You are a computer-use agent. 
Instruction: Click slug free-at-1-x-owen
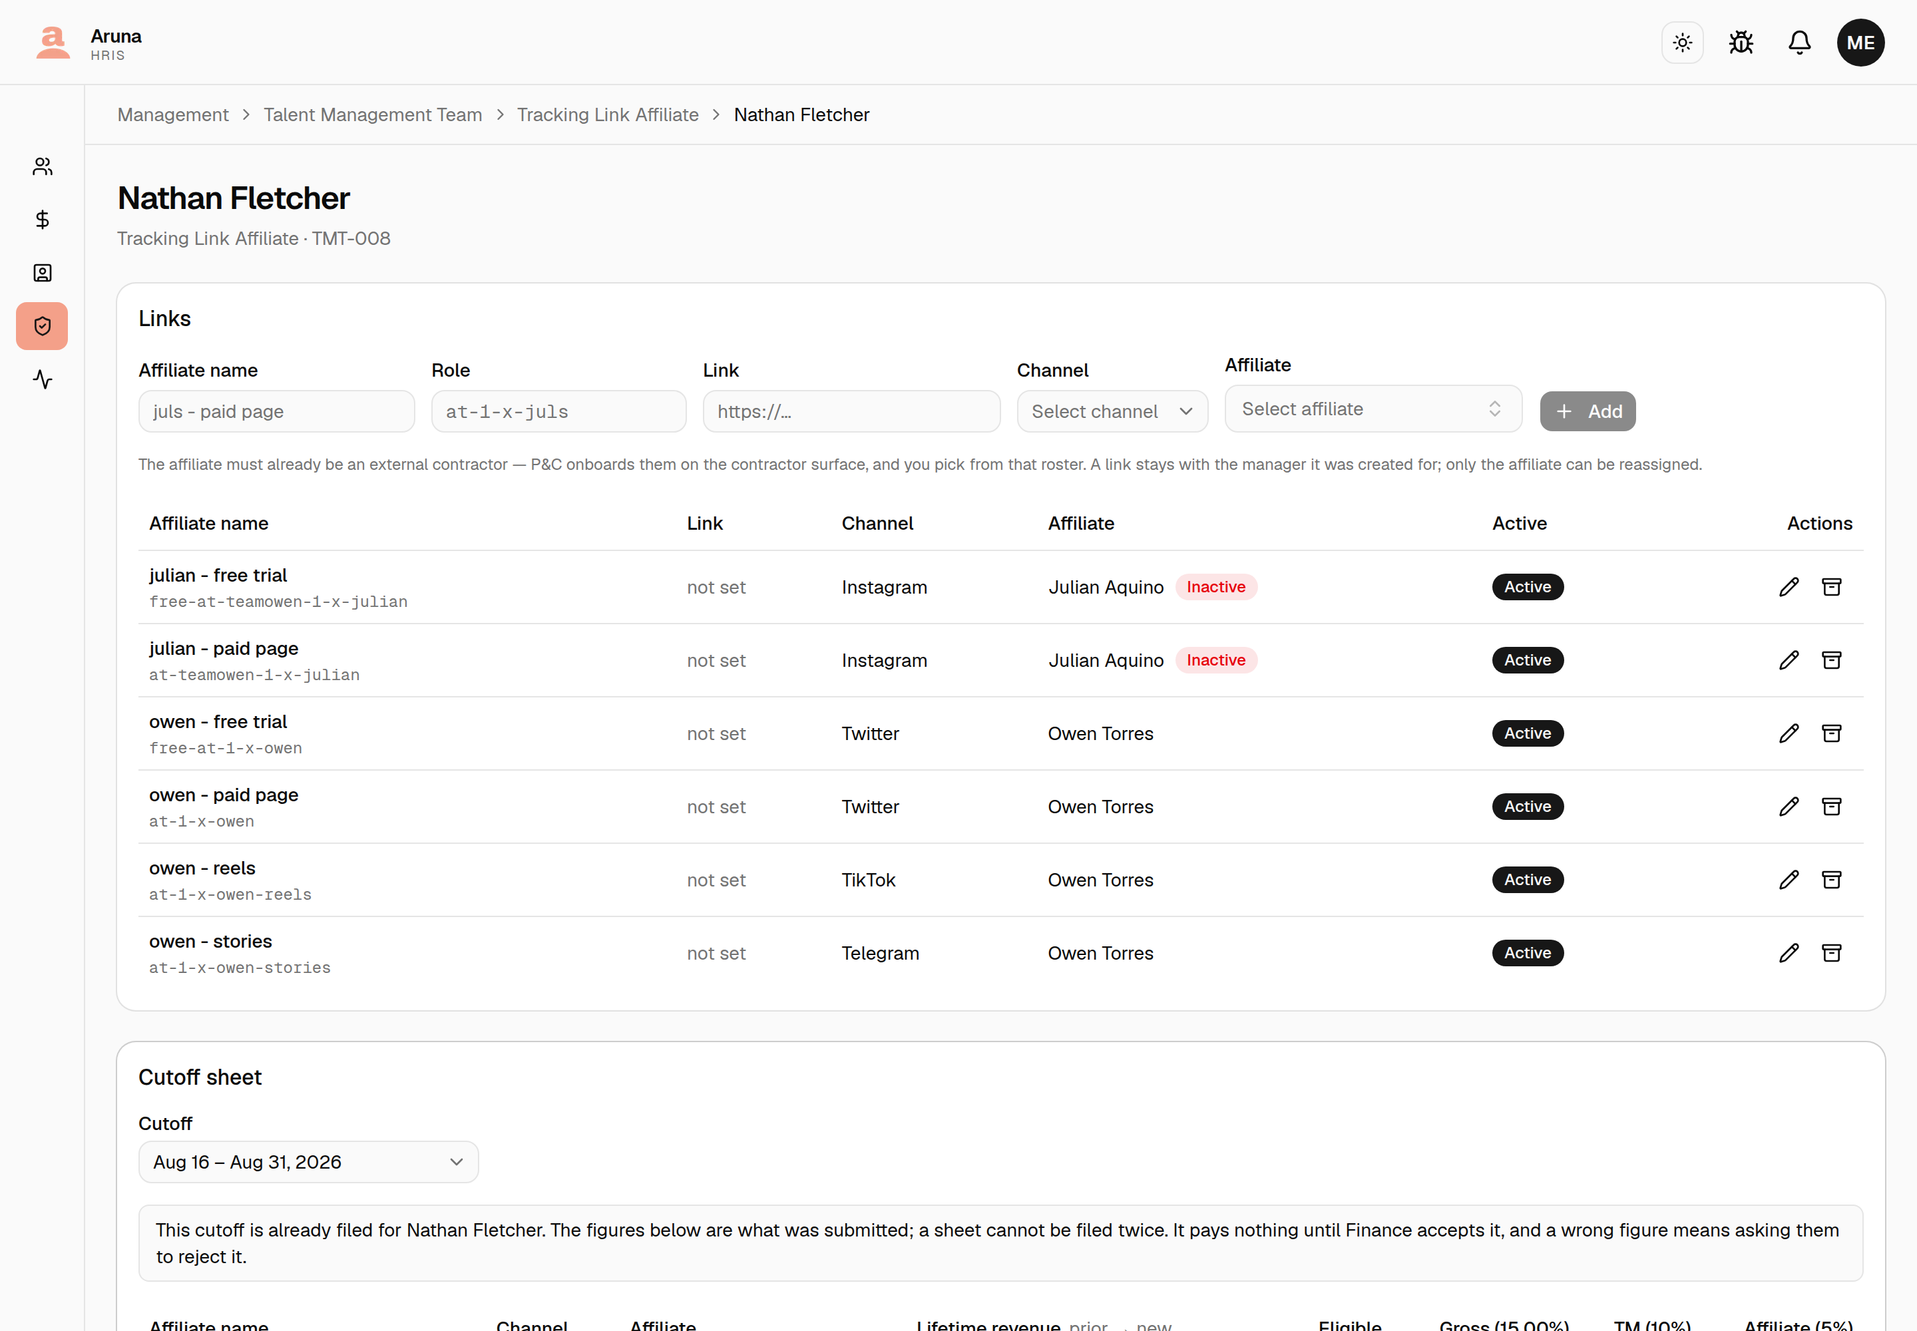click(225, 749)
